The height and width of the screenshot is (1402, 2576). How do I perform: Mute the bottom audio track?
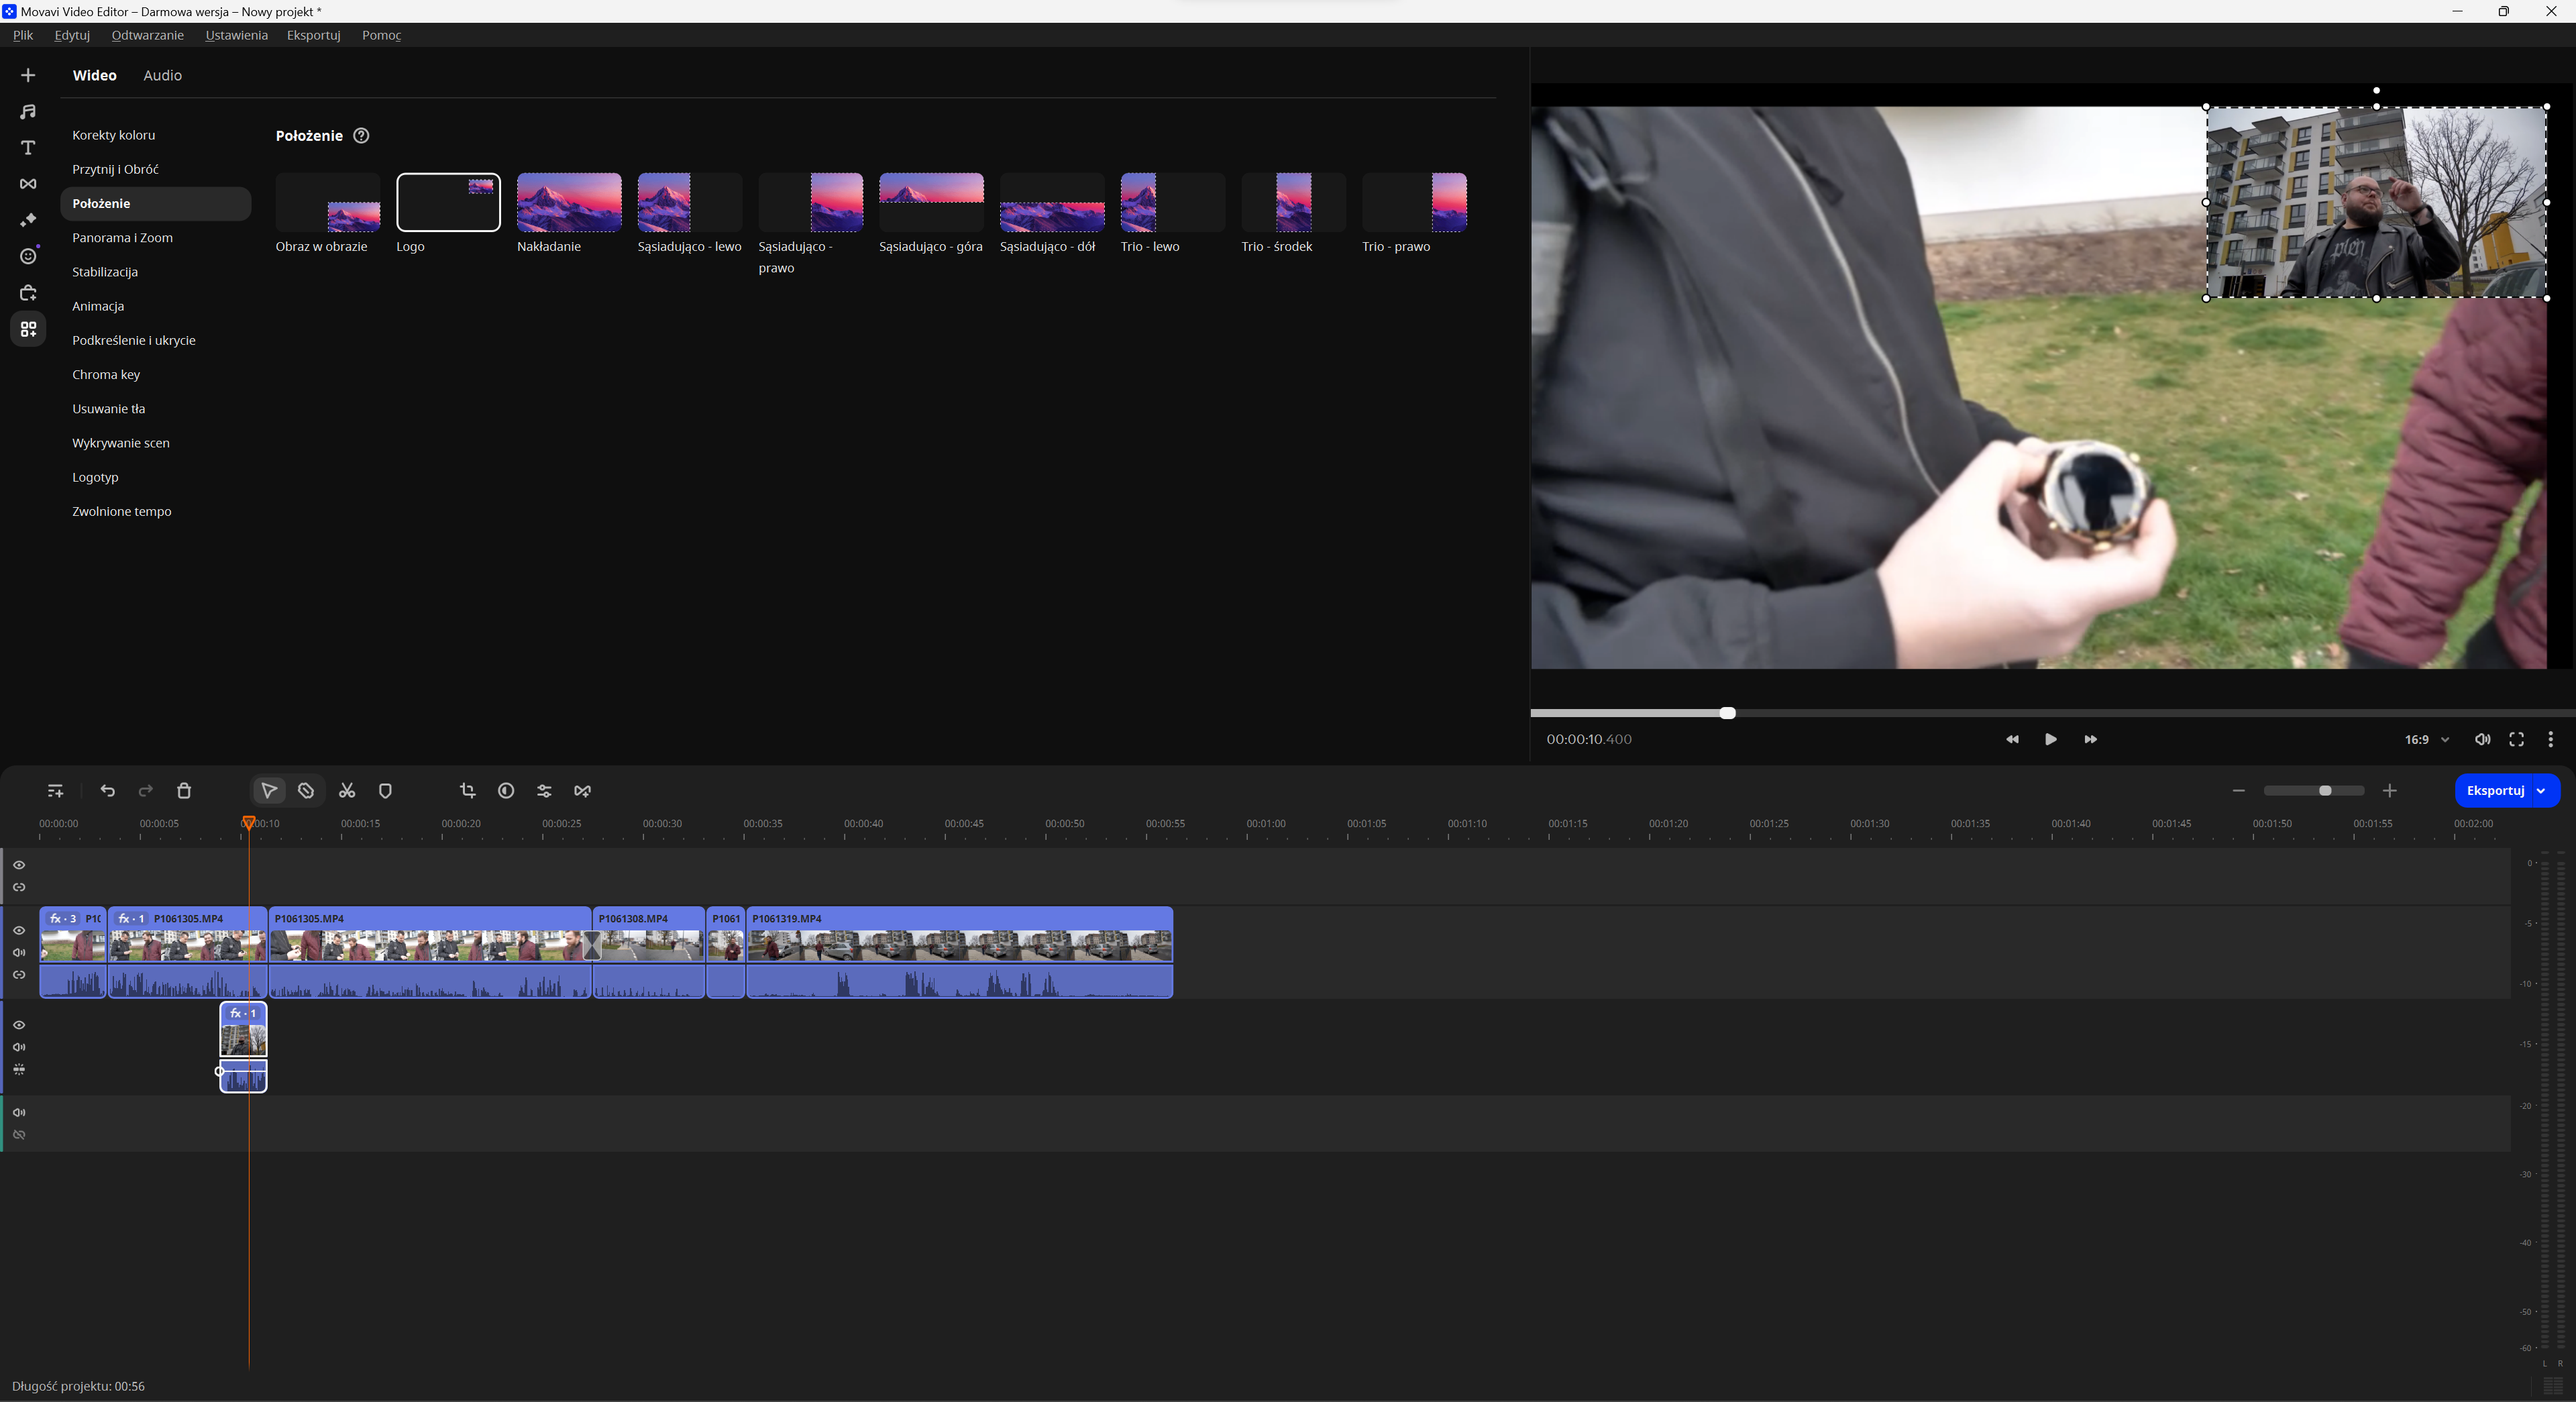(19, 1112)
